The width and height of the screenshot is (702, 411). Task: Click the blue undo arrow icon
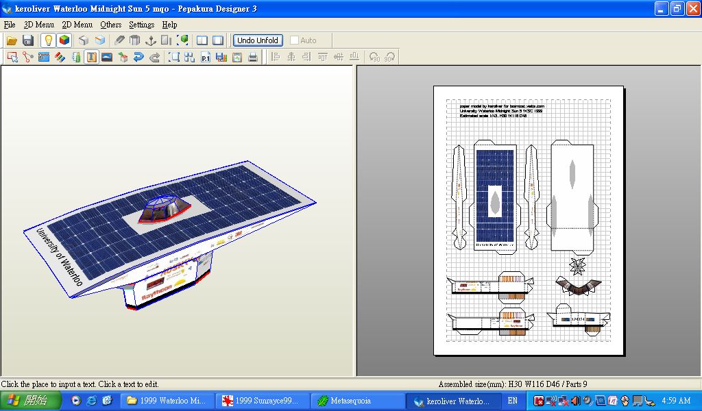tap(138, 58)
